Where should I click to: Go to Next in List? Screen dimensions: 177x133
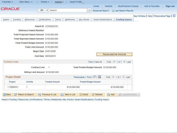point(69,94)
